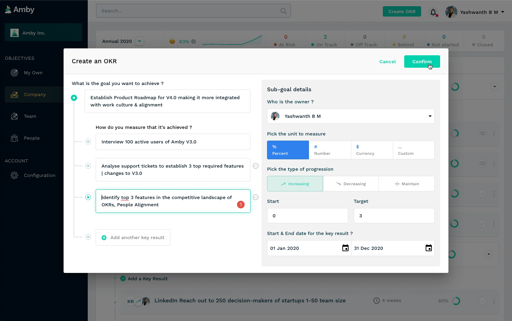Image resolution: width=512 pixels, height=321 pixels.
Task: Click the 01 Jan 2020 start date field
Action: coord(309,248)
